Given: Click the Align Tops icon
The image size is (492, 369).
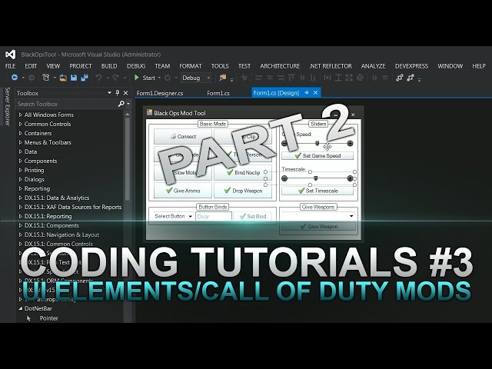Looking at the screenshot, I should point(291,78).
